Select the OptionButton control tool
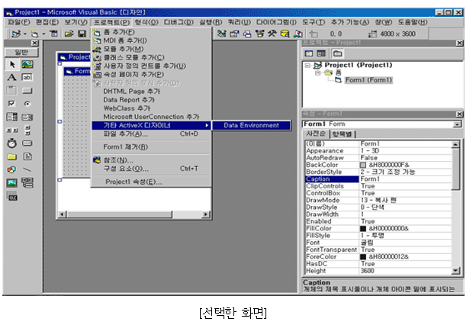Image resolution: width=473 pixels, height=325 pixels. [27, 104]
